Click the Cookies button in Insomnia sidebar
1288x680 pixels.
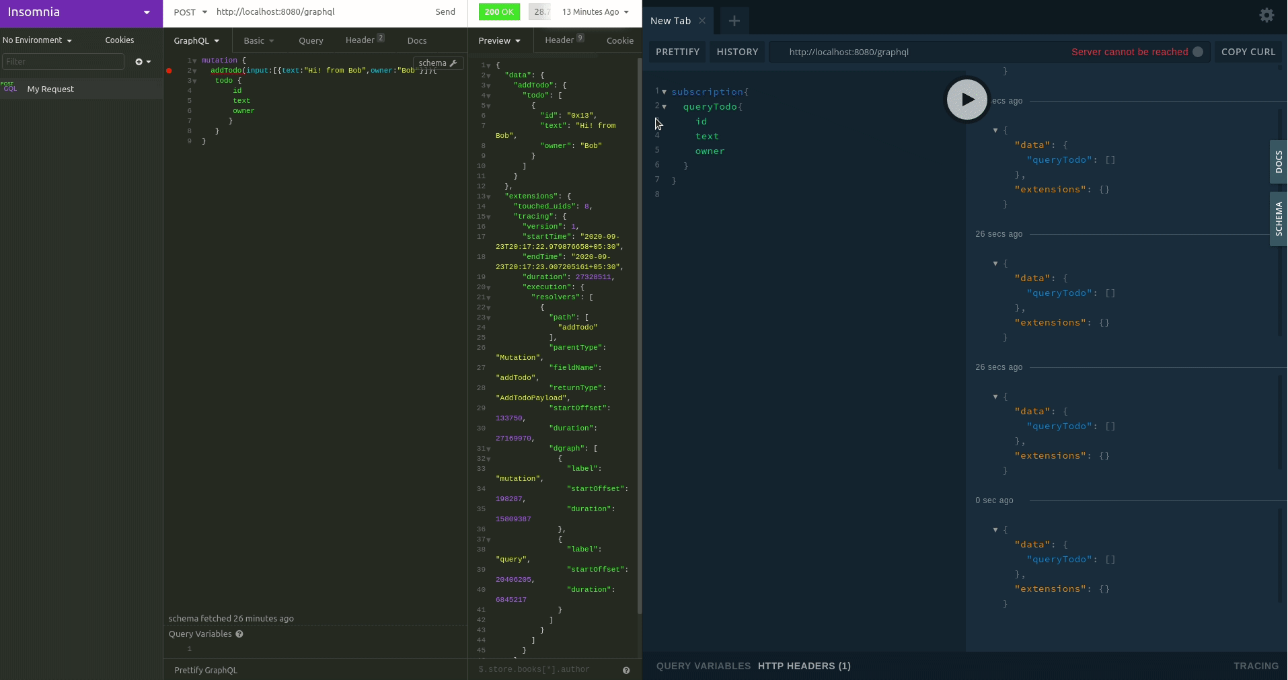click(120, 40)
